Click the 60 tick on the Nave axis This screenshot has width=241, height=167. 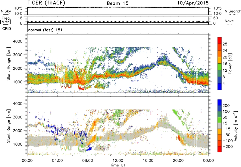click(x=215, y=18)
